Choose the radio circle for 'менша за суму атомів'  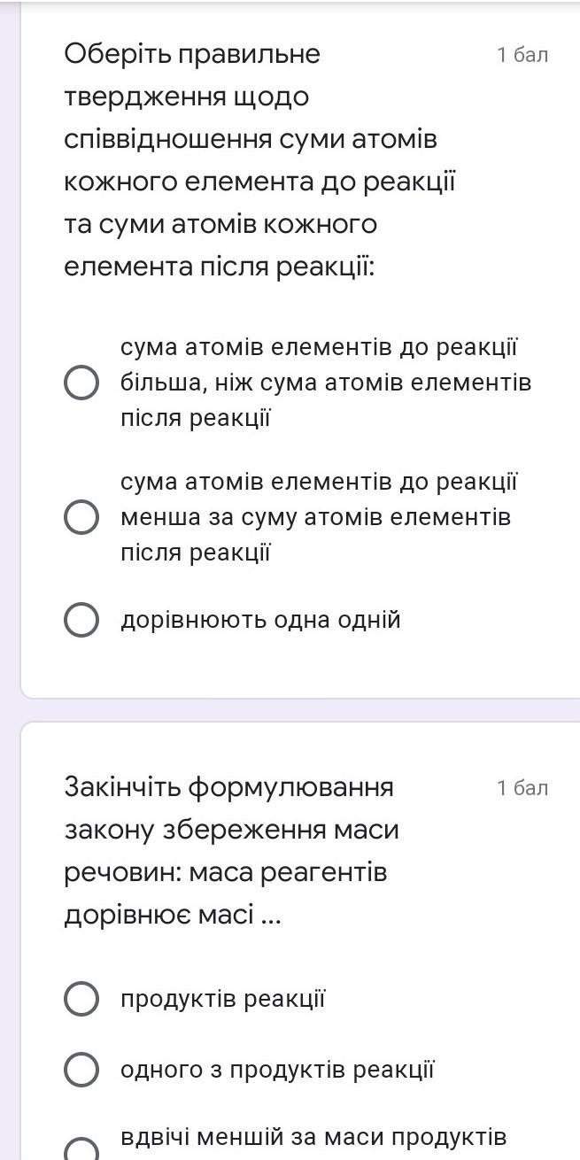pyautogui.click(x=81, y=517)
